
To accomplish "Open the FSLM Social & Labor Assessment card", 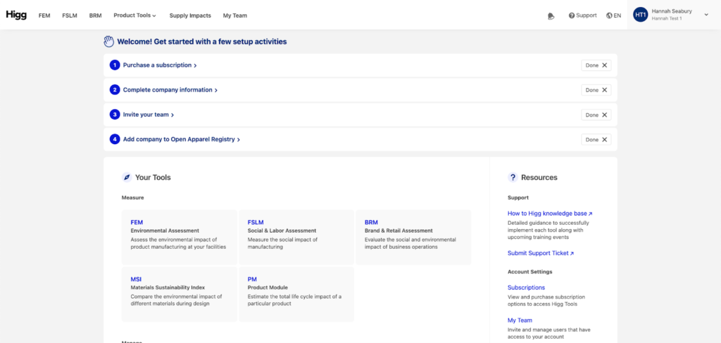I will tap(296, 237).
